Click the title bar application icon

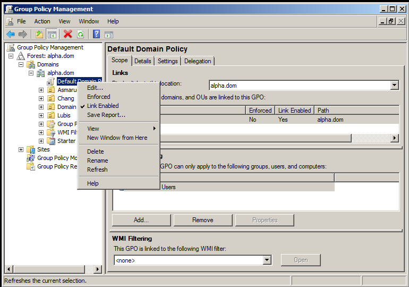pos(9,9)
